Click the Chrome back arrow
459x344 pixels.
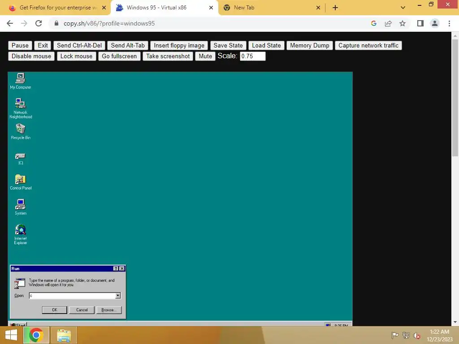[x=10, y=23]
